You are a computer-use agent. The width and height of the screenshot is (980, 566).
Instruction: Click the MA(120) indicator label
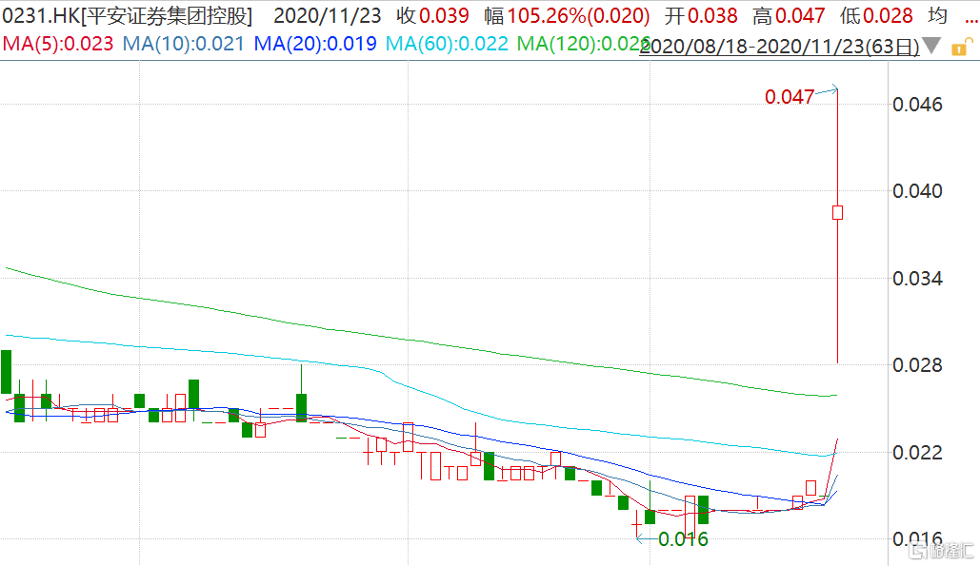pos(583,44)
